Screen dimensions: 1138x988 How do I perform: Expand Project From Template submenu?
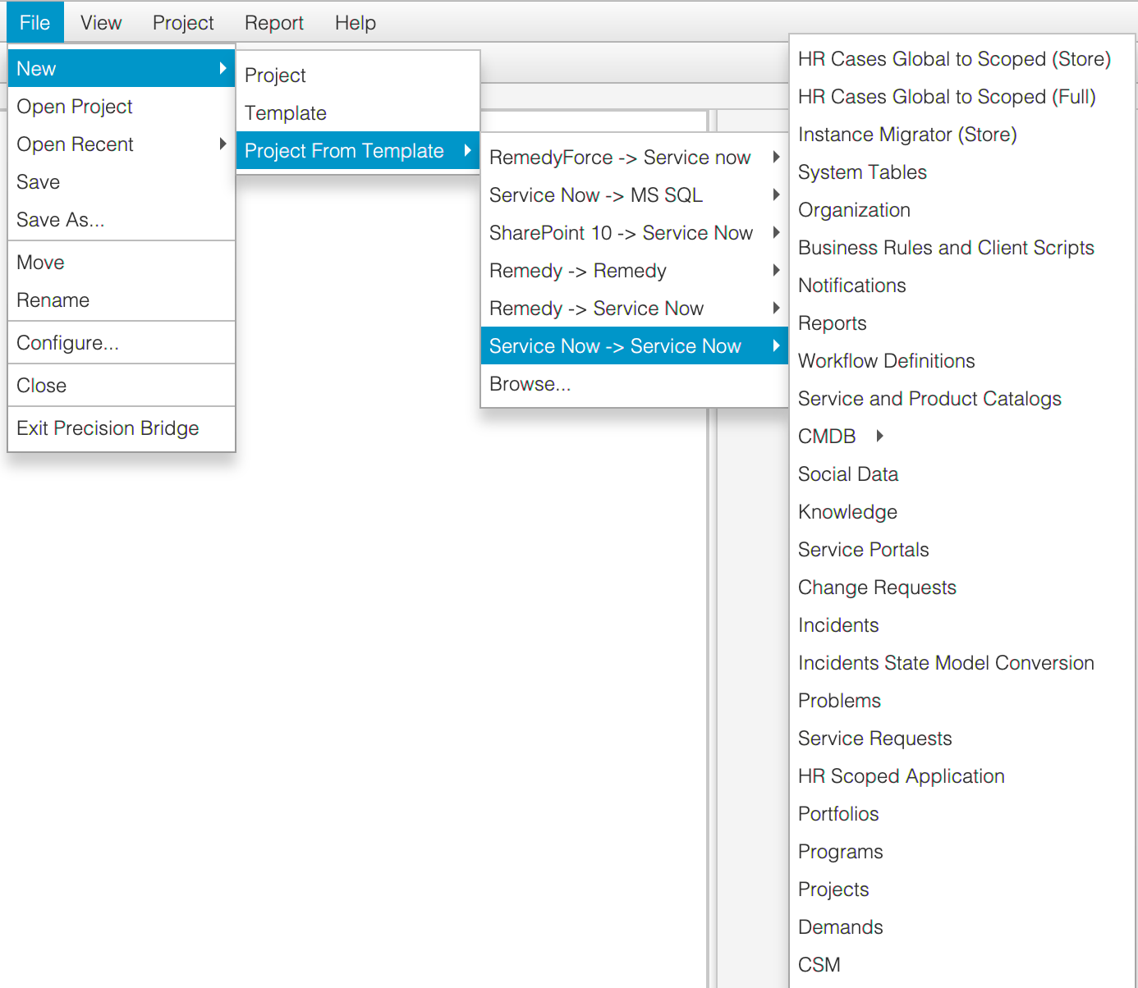pyautogui.click(x=358, y=150)
